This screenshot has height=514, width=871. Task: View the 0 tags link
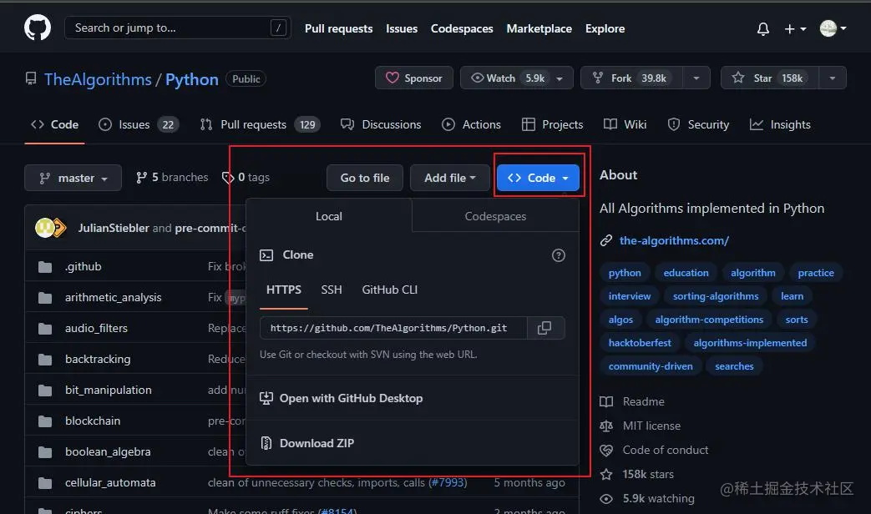(x=246, y=177)
